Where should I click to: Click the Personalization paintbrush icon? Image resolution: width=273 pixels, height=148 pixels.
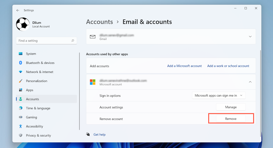tap(21, 81)
